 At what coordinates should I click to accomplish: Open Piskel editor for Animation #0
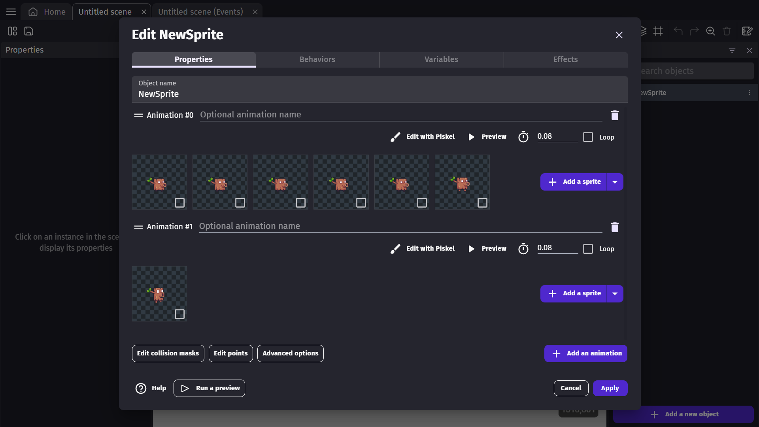[x=423, y=136]
